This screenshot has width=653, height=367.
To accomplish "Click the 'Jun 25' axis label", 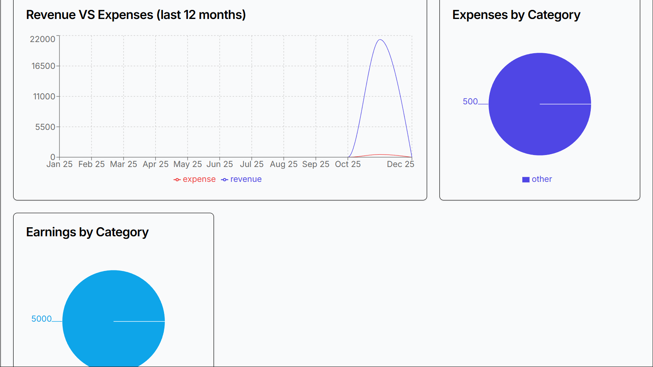I will [x=220, y=164].
